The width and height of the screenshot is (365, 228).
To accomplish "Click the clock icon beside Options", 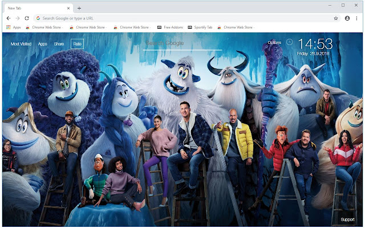I will (x=289, y=42).
